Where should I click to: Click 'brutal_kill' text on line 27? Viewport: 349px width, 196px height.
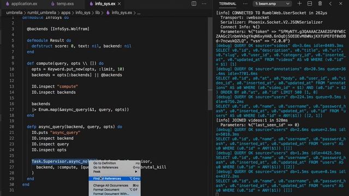tap(153, 167)
